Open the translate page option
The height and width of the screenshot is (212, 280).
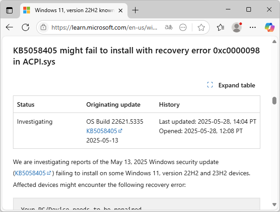169,27
